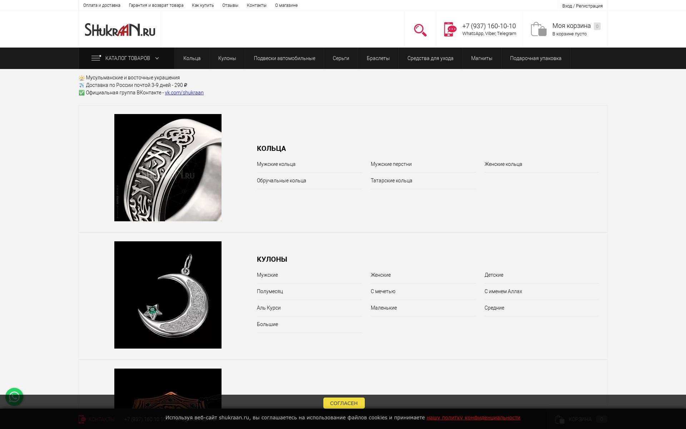The width and height of the screenshot is (686, 429).
Task: Open Гарантия и возврат товара page
Action: point(156,5)
